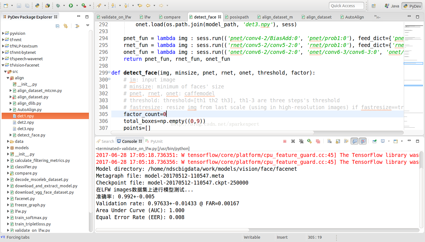Image resolution: width=425 pixels, height=242 pixels.
Task: Select train_tripletloss.py file
Action: click(33, 224)
